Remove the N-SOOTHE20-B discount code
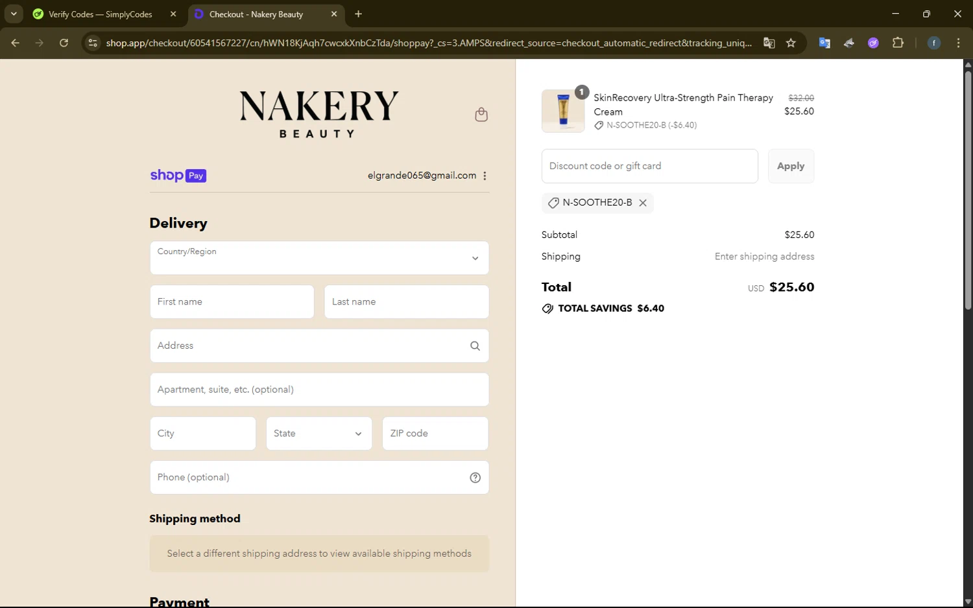973x608 pixels. [x=643, y=203]
